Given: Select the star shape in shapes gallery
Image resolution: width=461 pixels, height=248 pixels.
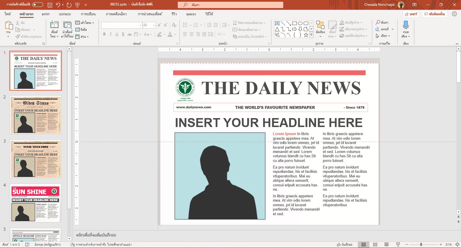Looking at the screenshot, I should [x=306, y=35].
